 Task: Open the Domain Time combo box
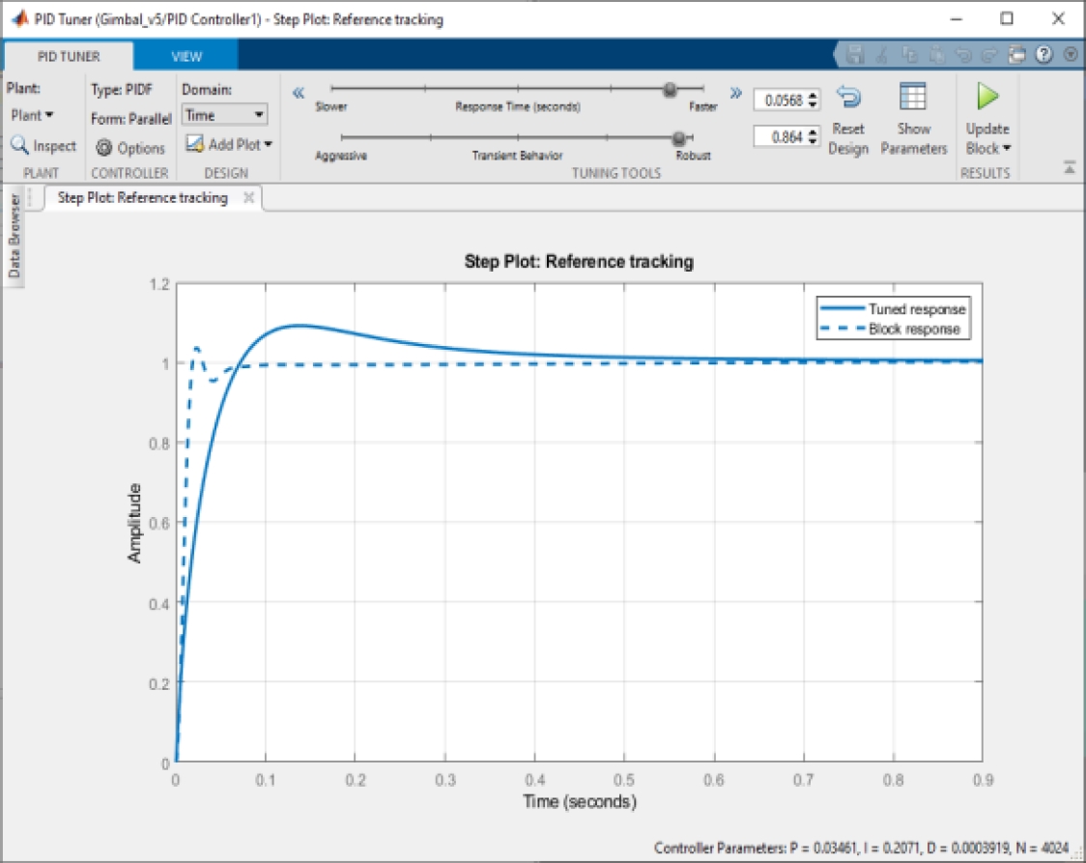pos(224,115)
